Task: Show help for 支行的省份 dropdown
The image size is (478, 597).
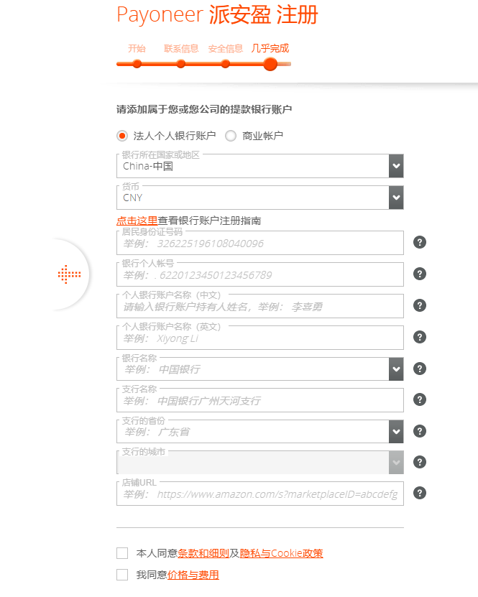Action: tap(420, 431)
